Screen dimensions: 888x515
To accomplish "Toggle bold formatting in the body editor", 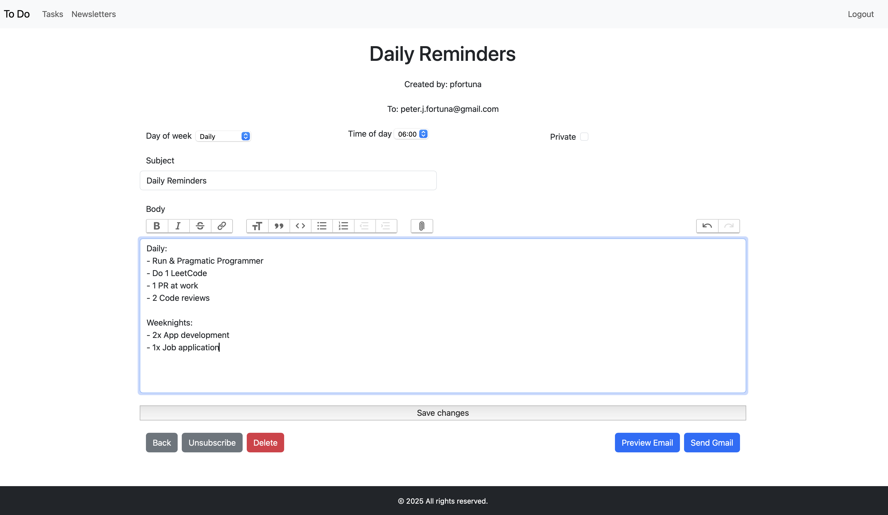I will click(x=157, y=226).
